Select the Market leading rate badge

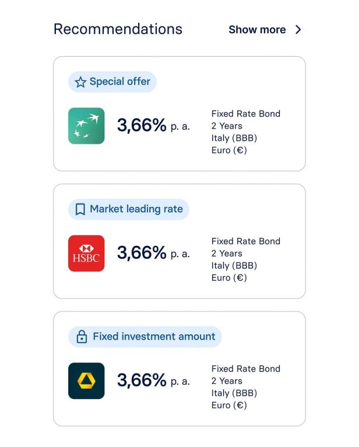(x=129, y=209)
